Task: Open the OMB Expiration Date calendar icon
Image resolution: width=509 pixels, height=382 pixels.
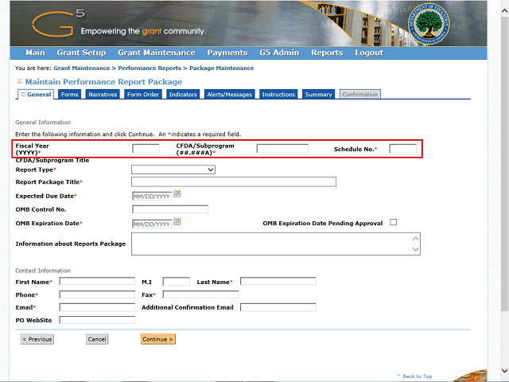Action: pyautogui.click(x=177, y=222)
